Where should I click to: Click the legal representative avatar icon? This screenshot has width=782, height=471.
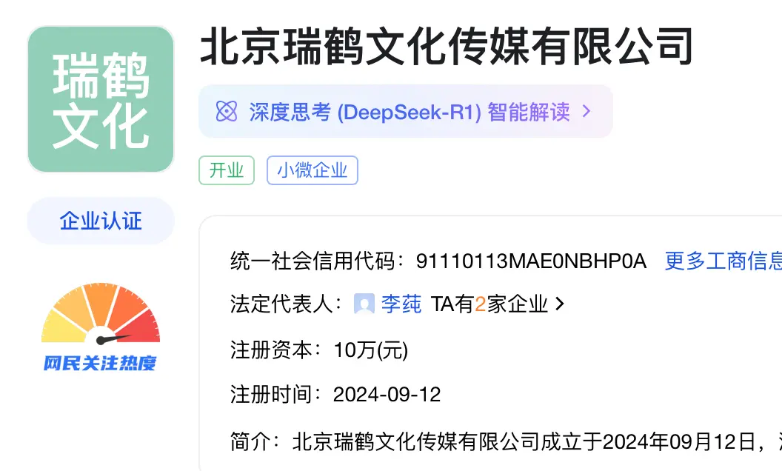pyautogui.click(x=364, y=304)
